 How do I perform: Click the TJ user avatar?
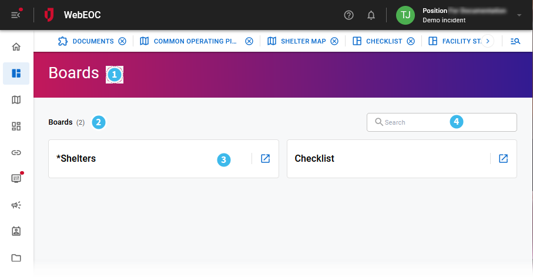pos(405,15)
